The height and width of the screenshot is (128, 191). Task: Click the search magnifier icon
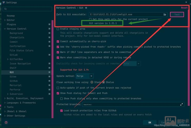(x=5, y=9)
